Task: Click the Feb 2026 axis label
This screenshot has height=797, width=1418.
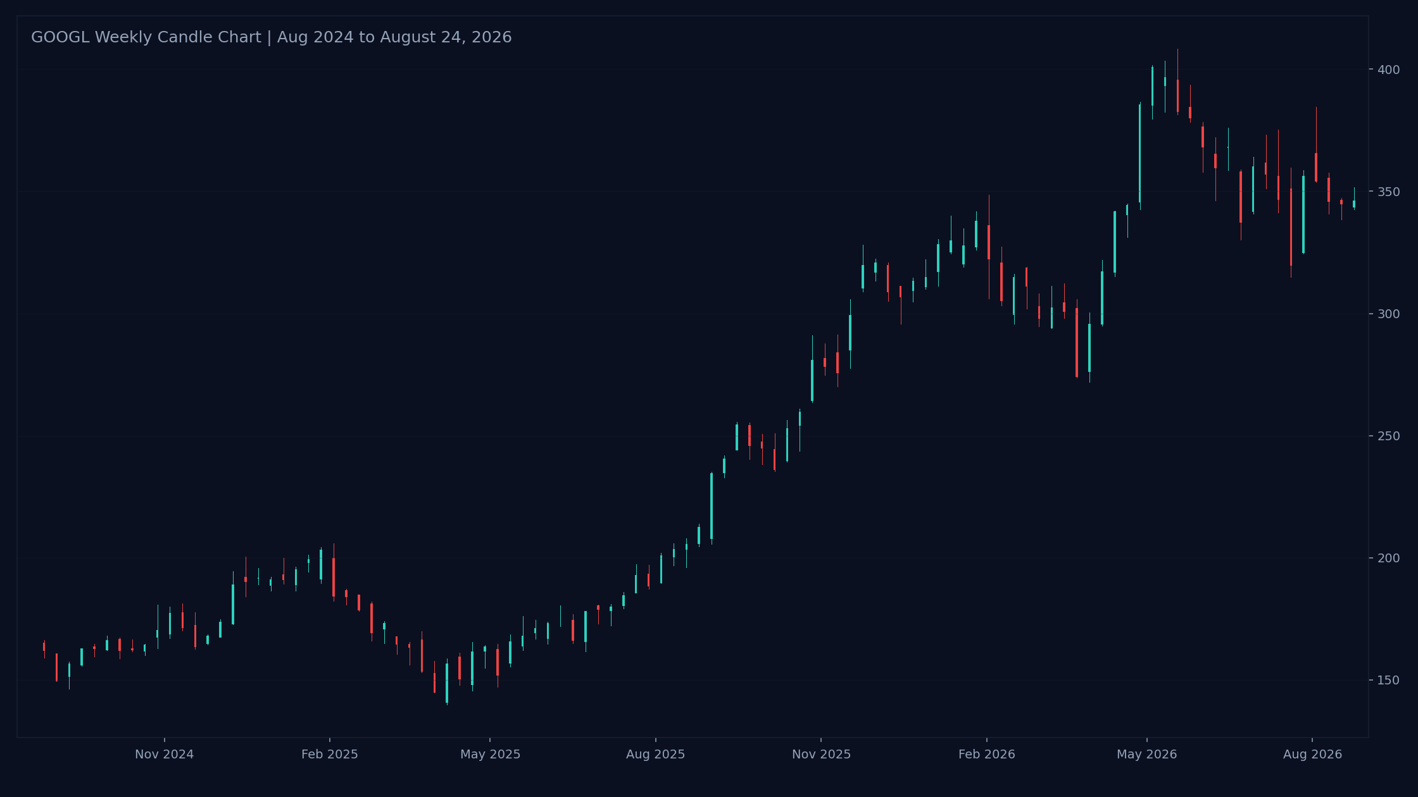Action: tap(987, 755)
